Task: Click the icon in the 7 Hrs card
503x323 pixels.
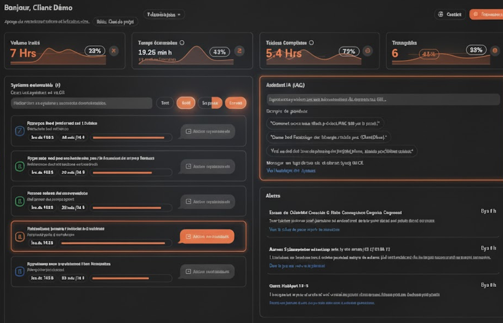Action: [113, 51]
